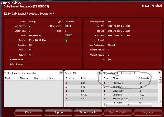
Task: Select player FreakingMedDr row
Action: pos(131,99)
